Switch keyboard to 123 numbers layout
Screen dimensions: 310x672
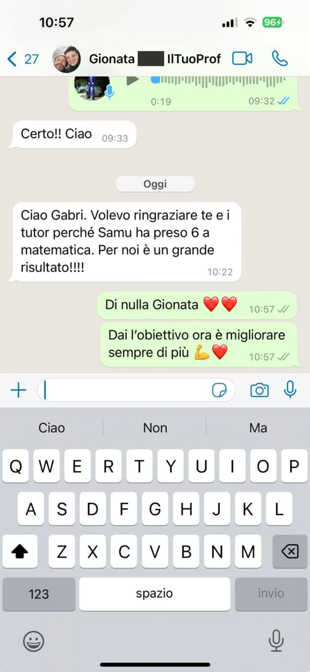click(x=39, y=594)
